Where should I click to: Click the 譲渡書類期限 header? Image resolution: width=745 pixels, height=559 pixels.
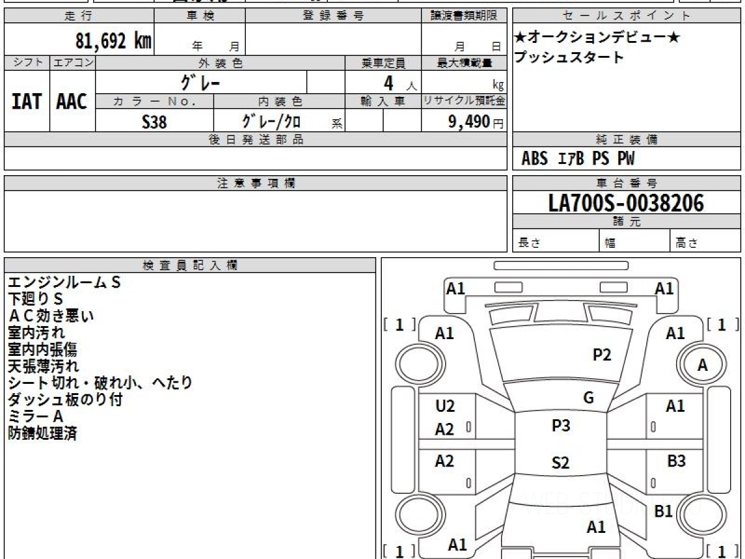click(x=464, y=16)
